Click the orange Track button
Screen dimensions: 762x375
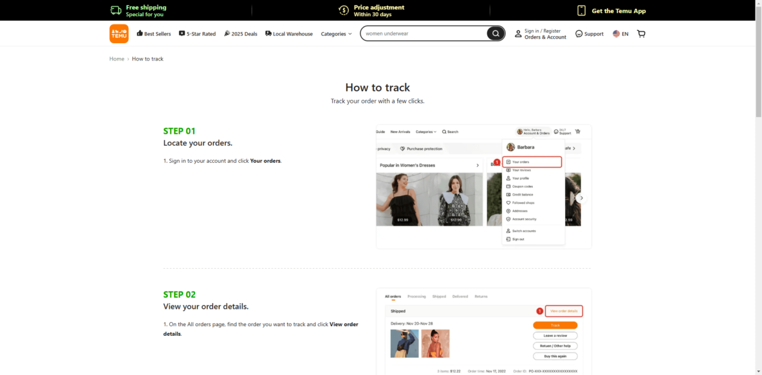[x=555, y=325]
